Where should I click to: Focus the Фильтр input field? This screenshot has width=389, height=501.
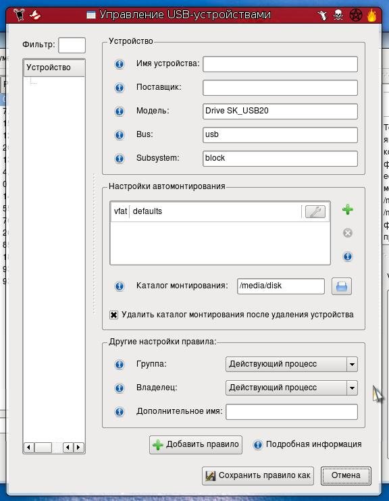point(72,45)
